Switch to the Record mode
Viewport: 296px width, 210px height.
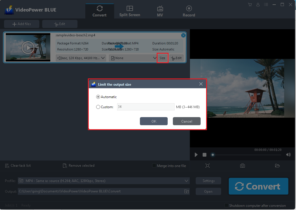tap(189, 11)
